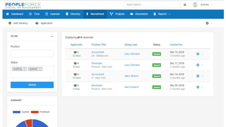Expand the action chevron for Dec 11, 2018 vacancy
Screen dimensions: 226x127
pos(202,65)
